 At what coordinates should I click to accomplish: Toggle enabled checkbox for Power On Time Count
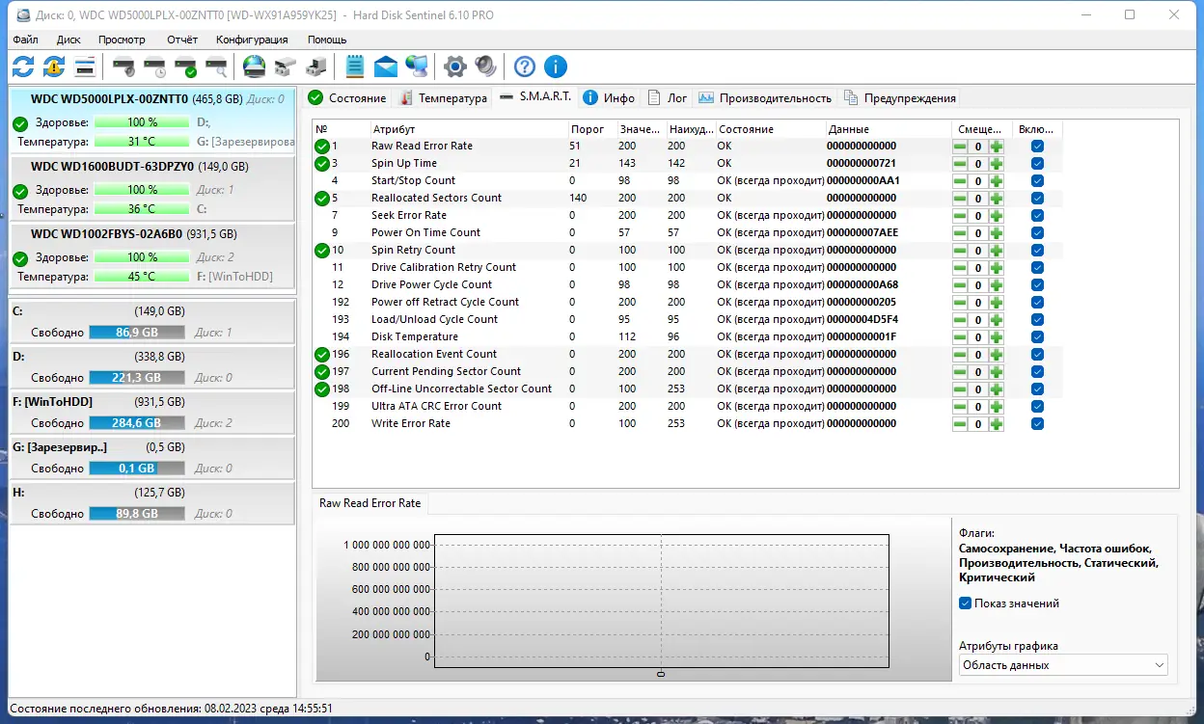pos(1037,233)
